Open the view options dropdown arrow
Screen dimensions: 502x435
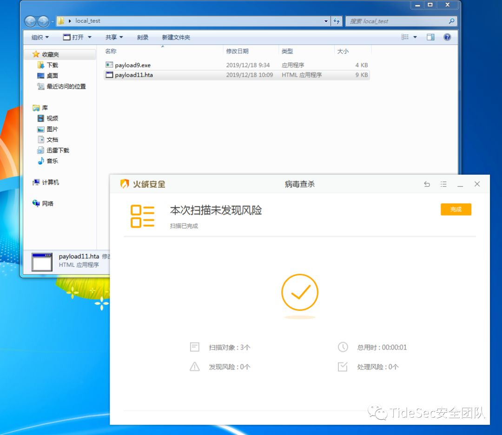click(415, 37)
